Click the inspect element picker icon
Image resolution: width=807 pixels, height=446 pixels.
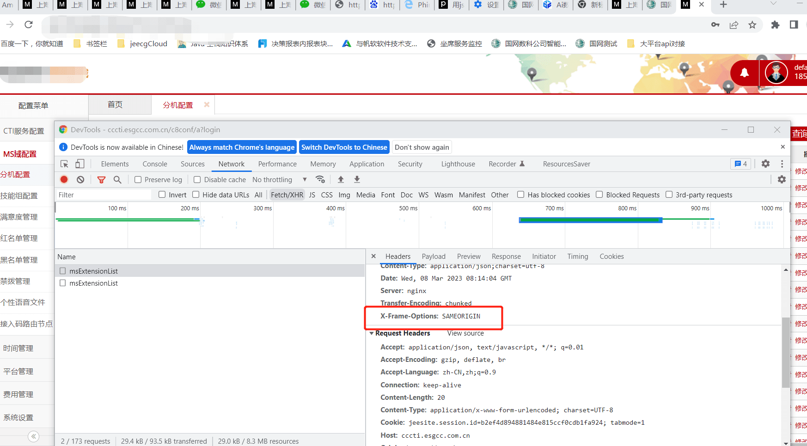pos(65,164)
